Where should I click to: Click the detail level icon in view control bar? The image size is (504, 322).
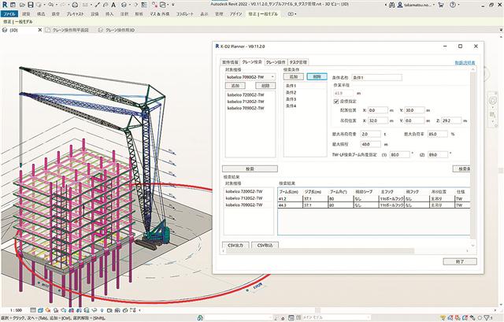click(33, 310)
